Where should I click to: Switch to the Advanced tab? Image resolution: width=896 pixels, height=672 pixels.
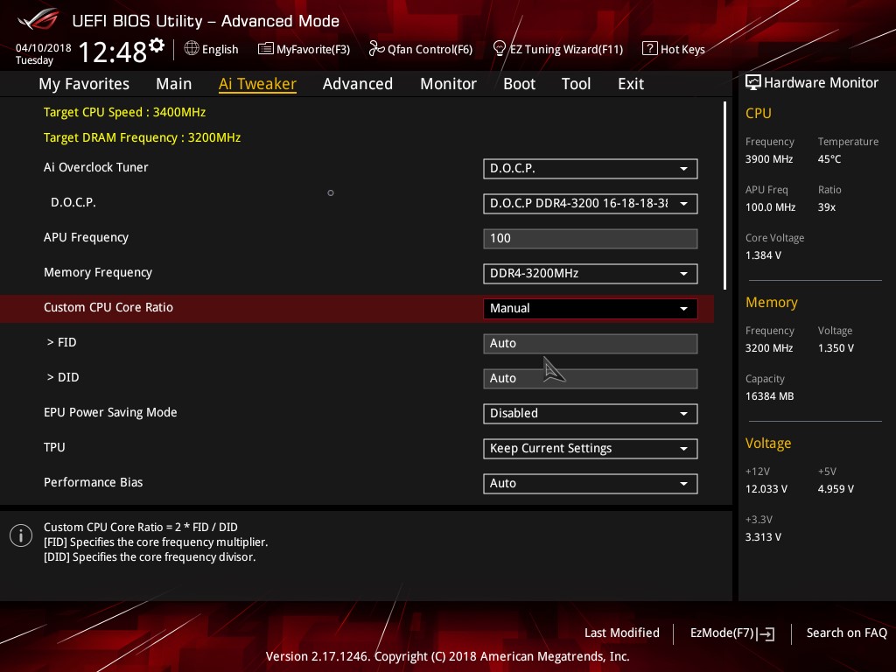pos(357,84)
